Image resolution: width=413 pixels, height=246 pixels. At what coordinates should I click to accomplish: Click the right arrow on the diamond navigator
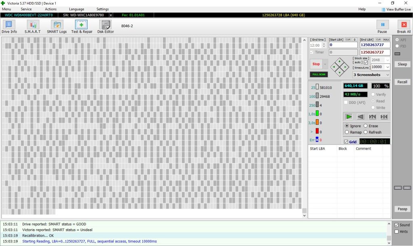(x=345, y=67)
